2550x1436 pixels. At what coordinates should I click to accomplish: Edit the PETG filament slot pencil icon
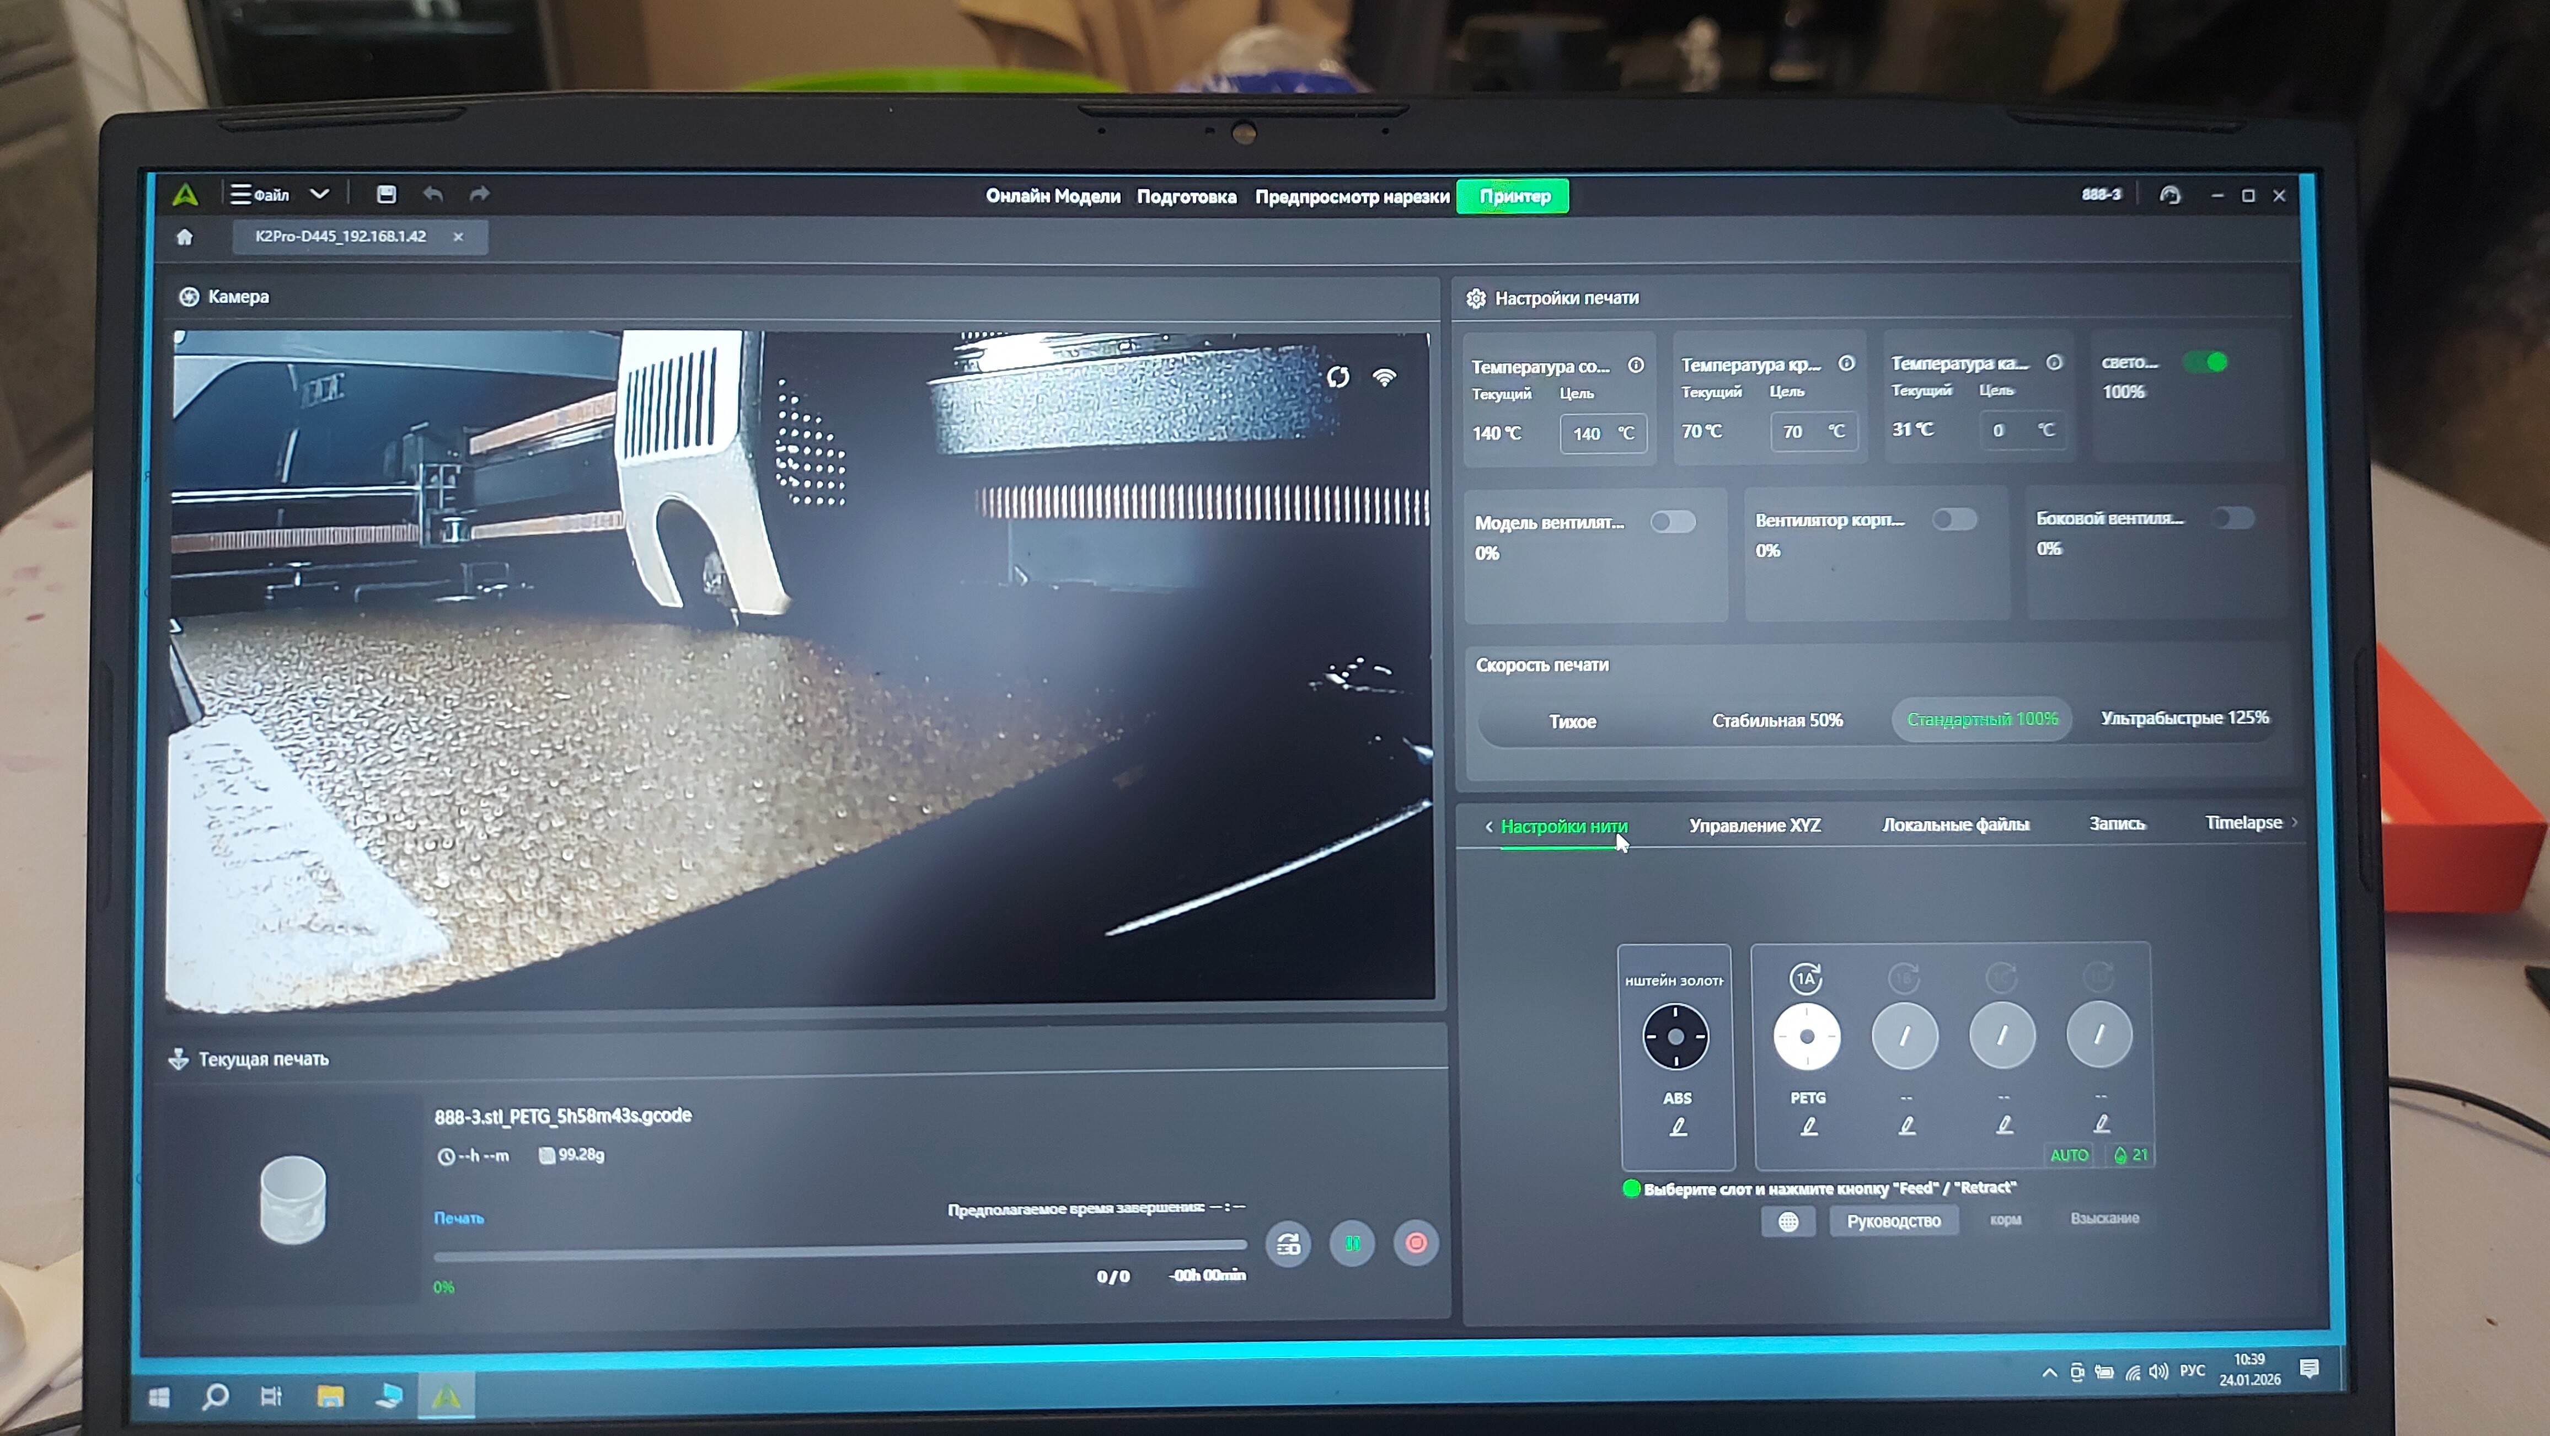(x=1809, y=1126)
